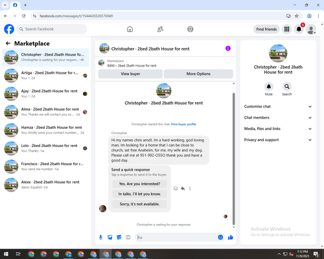Click the browser address bar URL
The image size is (324, 259).
[76, 16]
